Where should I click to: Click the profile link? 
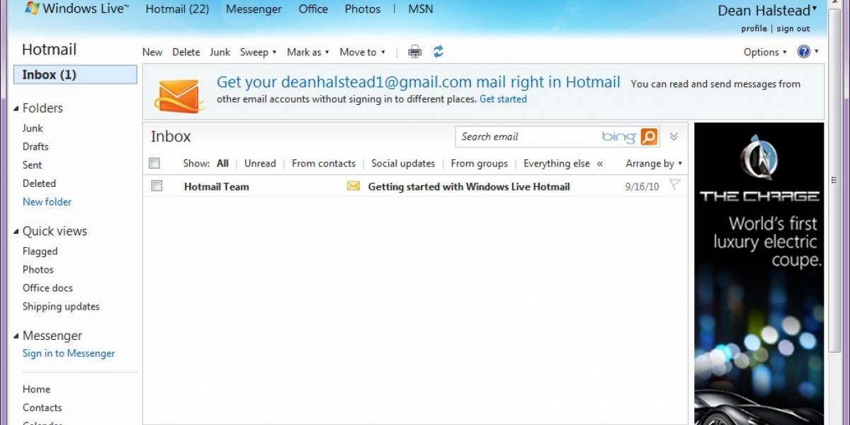coord(754,29)
